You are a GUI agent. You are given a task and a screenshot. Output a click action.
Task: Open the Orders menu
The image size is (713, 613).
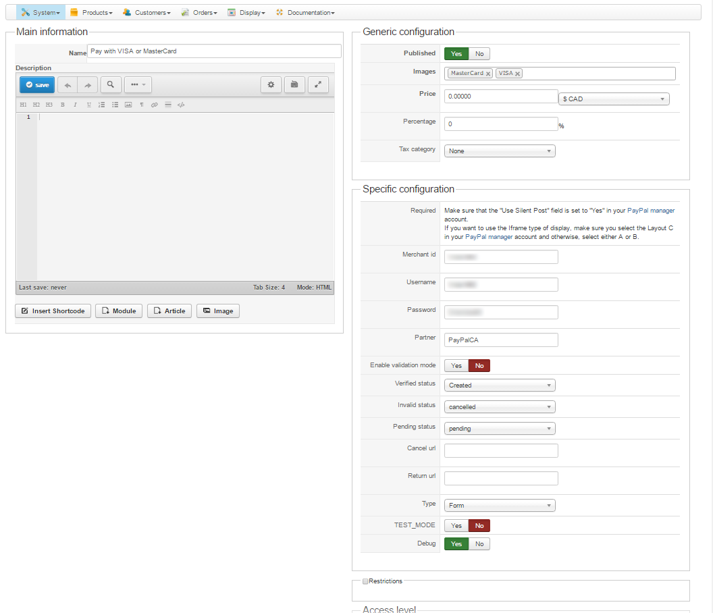tap(199, 12)
